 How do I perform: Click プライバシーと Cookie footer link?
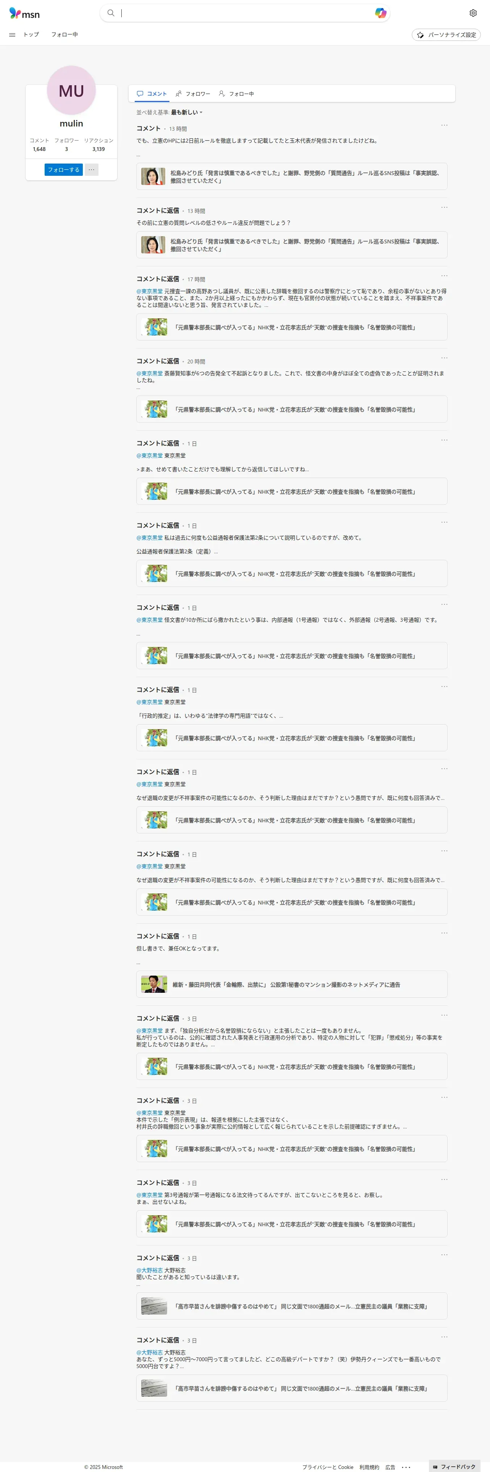pos(327,1467)
